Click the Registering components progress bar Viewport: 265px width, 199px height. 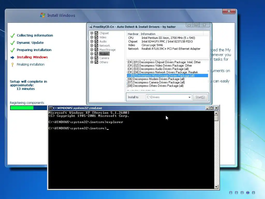(x=28, y=108)
